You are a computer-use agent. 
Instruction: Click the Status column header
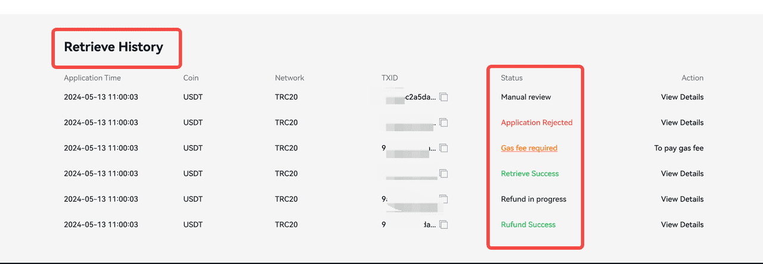click(511, 78)
